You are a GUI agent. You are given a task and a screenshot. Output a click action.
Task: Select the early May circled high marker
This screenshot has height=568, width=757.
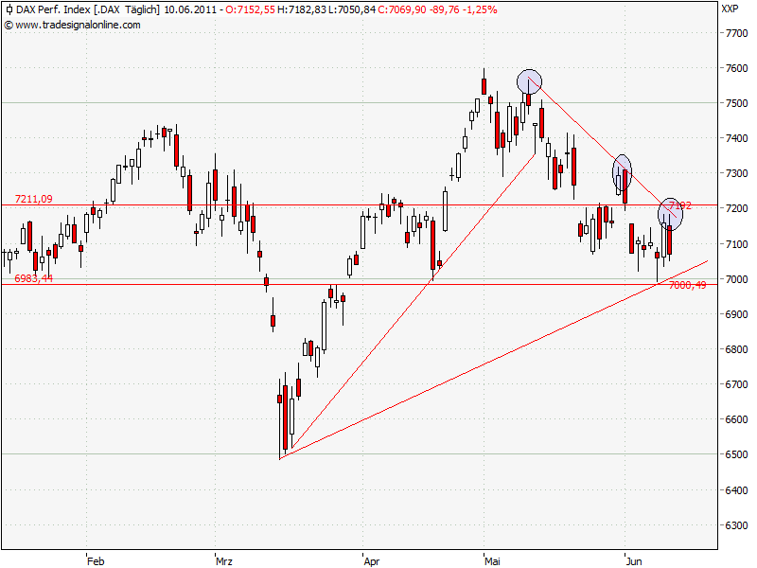(x=529, y=81)
